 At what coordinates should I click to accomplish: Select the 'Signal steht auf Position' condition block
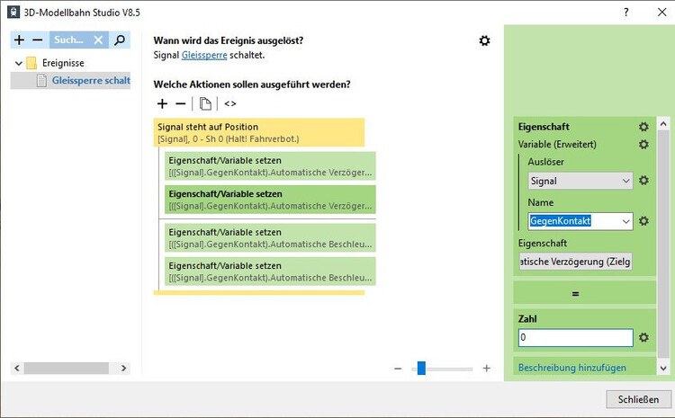[258, 132]
